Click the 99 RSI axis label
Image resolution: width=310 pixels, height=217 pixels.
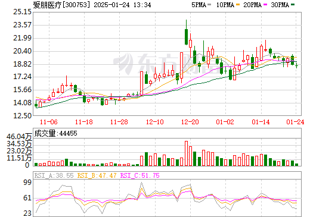pyautogui.click(x=27, y=183)
